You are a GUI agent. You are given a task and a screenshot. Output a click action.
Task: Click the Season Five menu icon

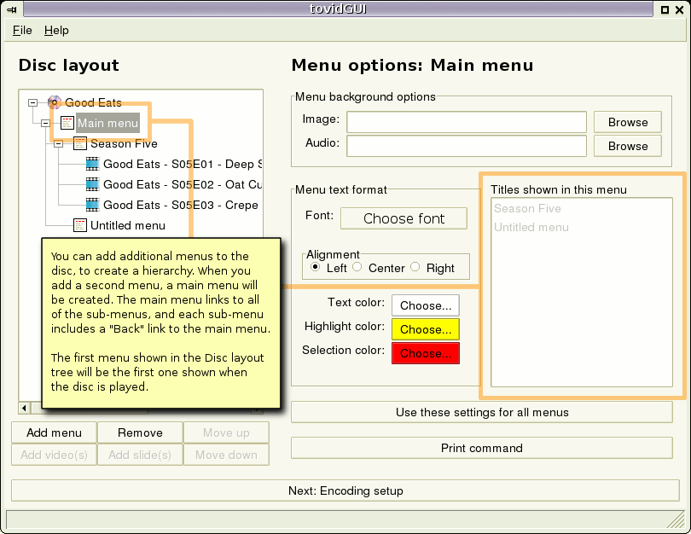pyautogui.click(x=79, y=143)
